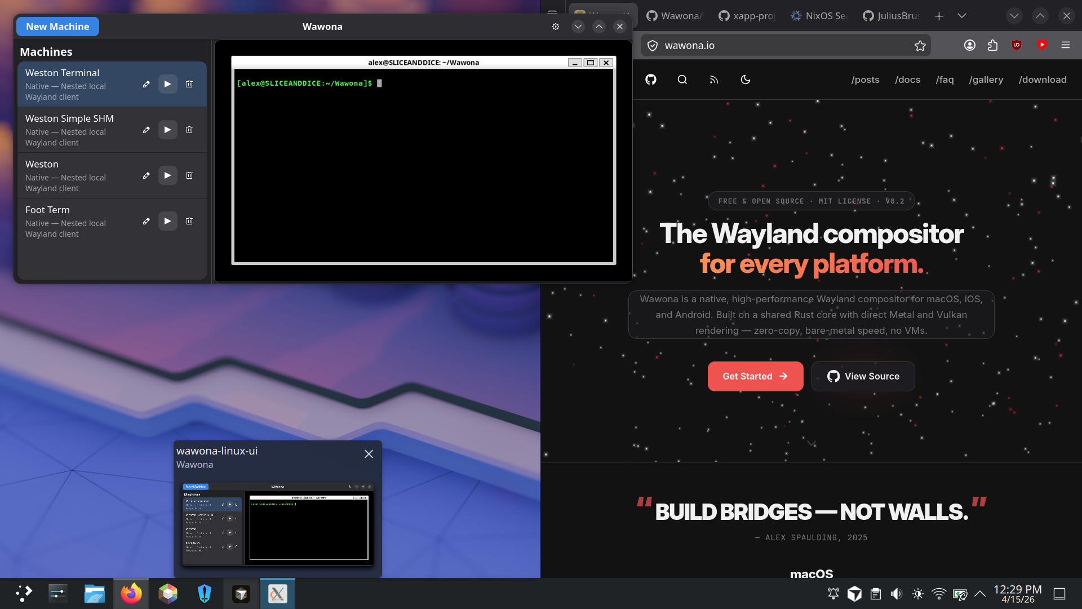Open the KDE application launcher

(x=24, y=594)
